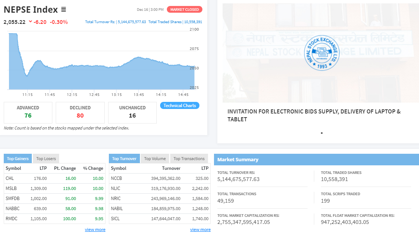This screenshot has height=234, width=419.
Task: Click the SMFDB symbol row
Action: (x=55, y=199)
